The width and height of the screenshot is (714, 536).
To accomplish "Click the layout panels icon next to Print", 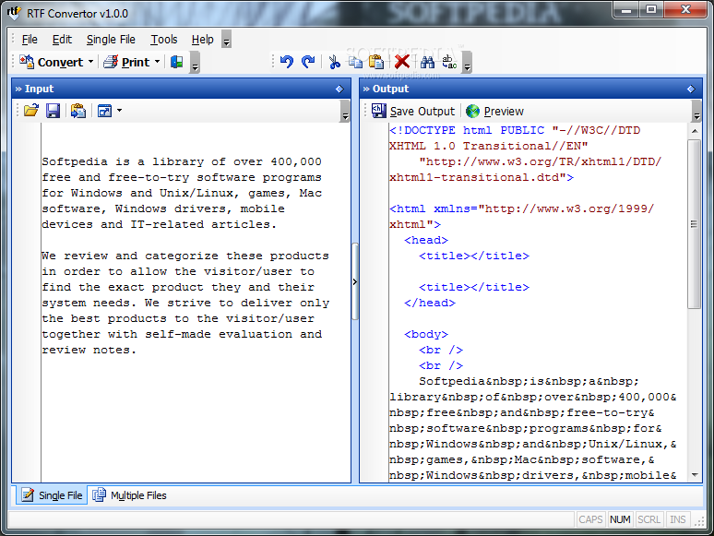I will click(x=177, y=62).
